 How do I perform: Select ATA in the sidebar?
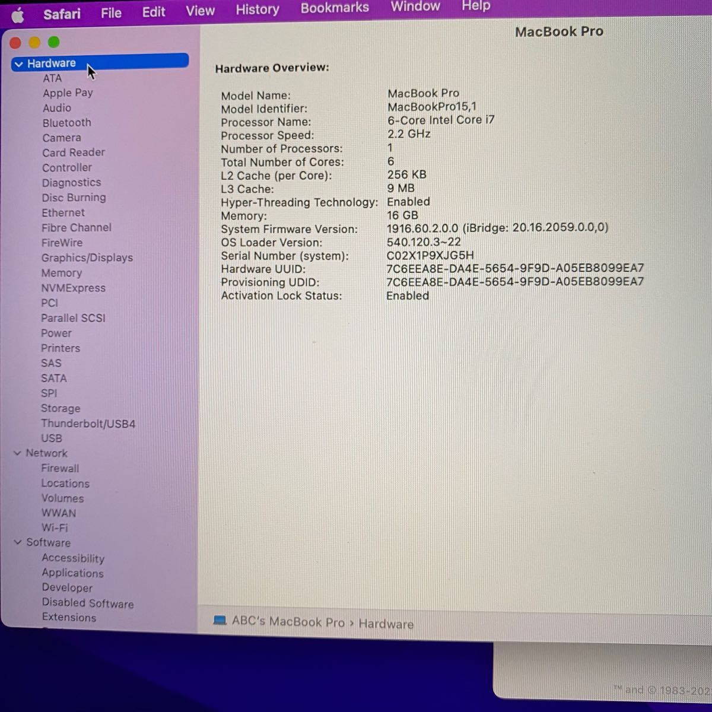52,78
